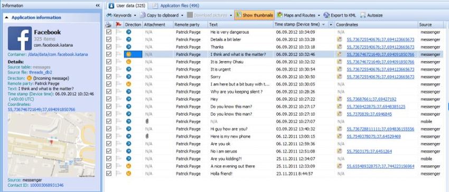449x192 pixels.
Task: Click the attachment paperclip in 'Here is my new phone' row
Action: 147,136
